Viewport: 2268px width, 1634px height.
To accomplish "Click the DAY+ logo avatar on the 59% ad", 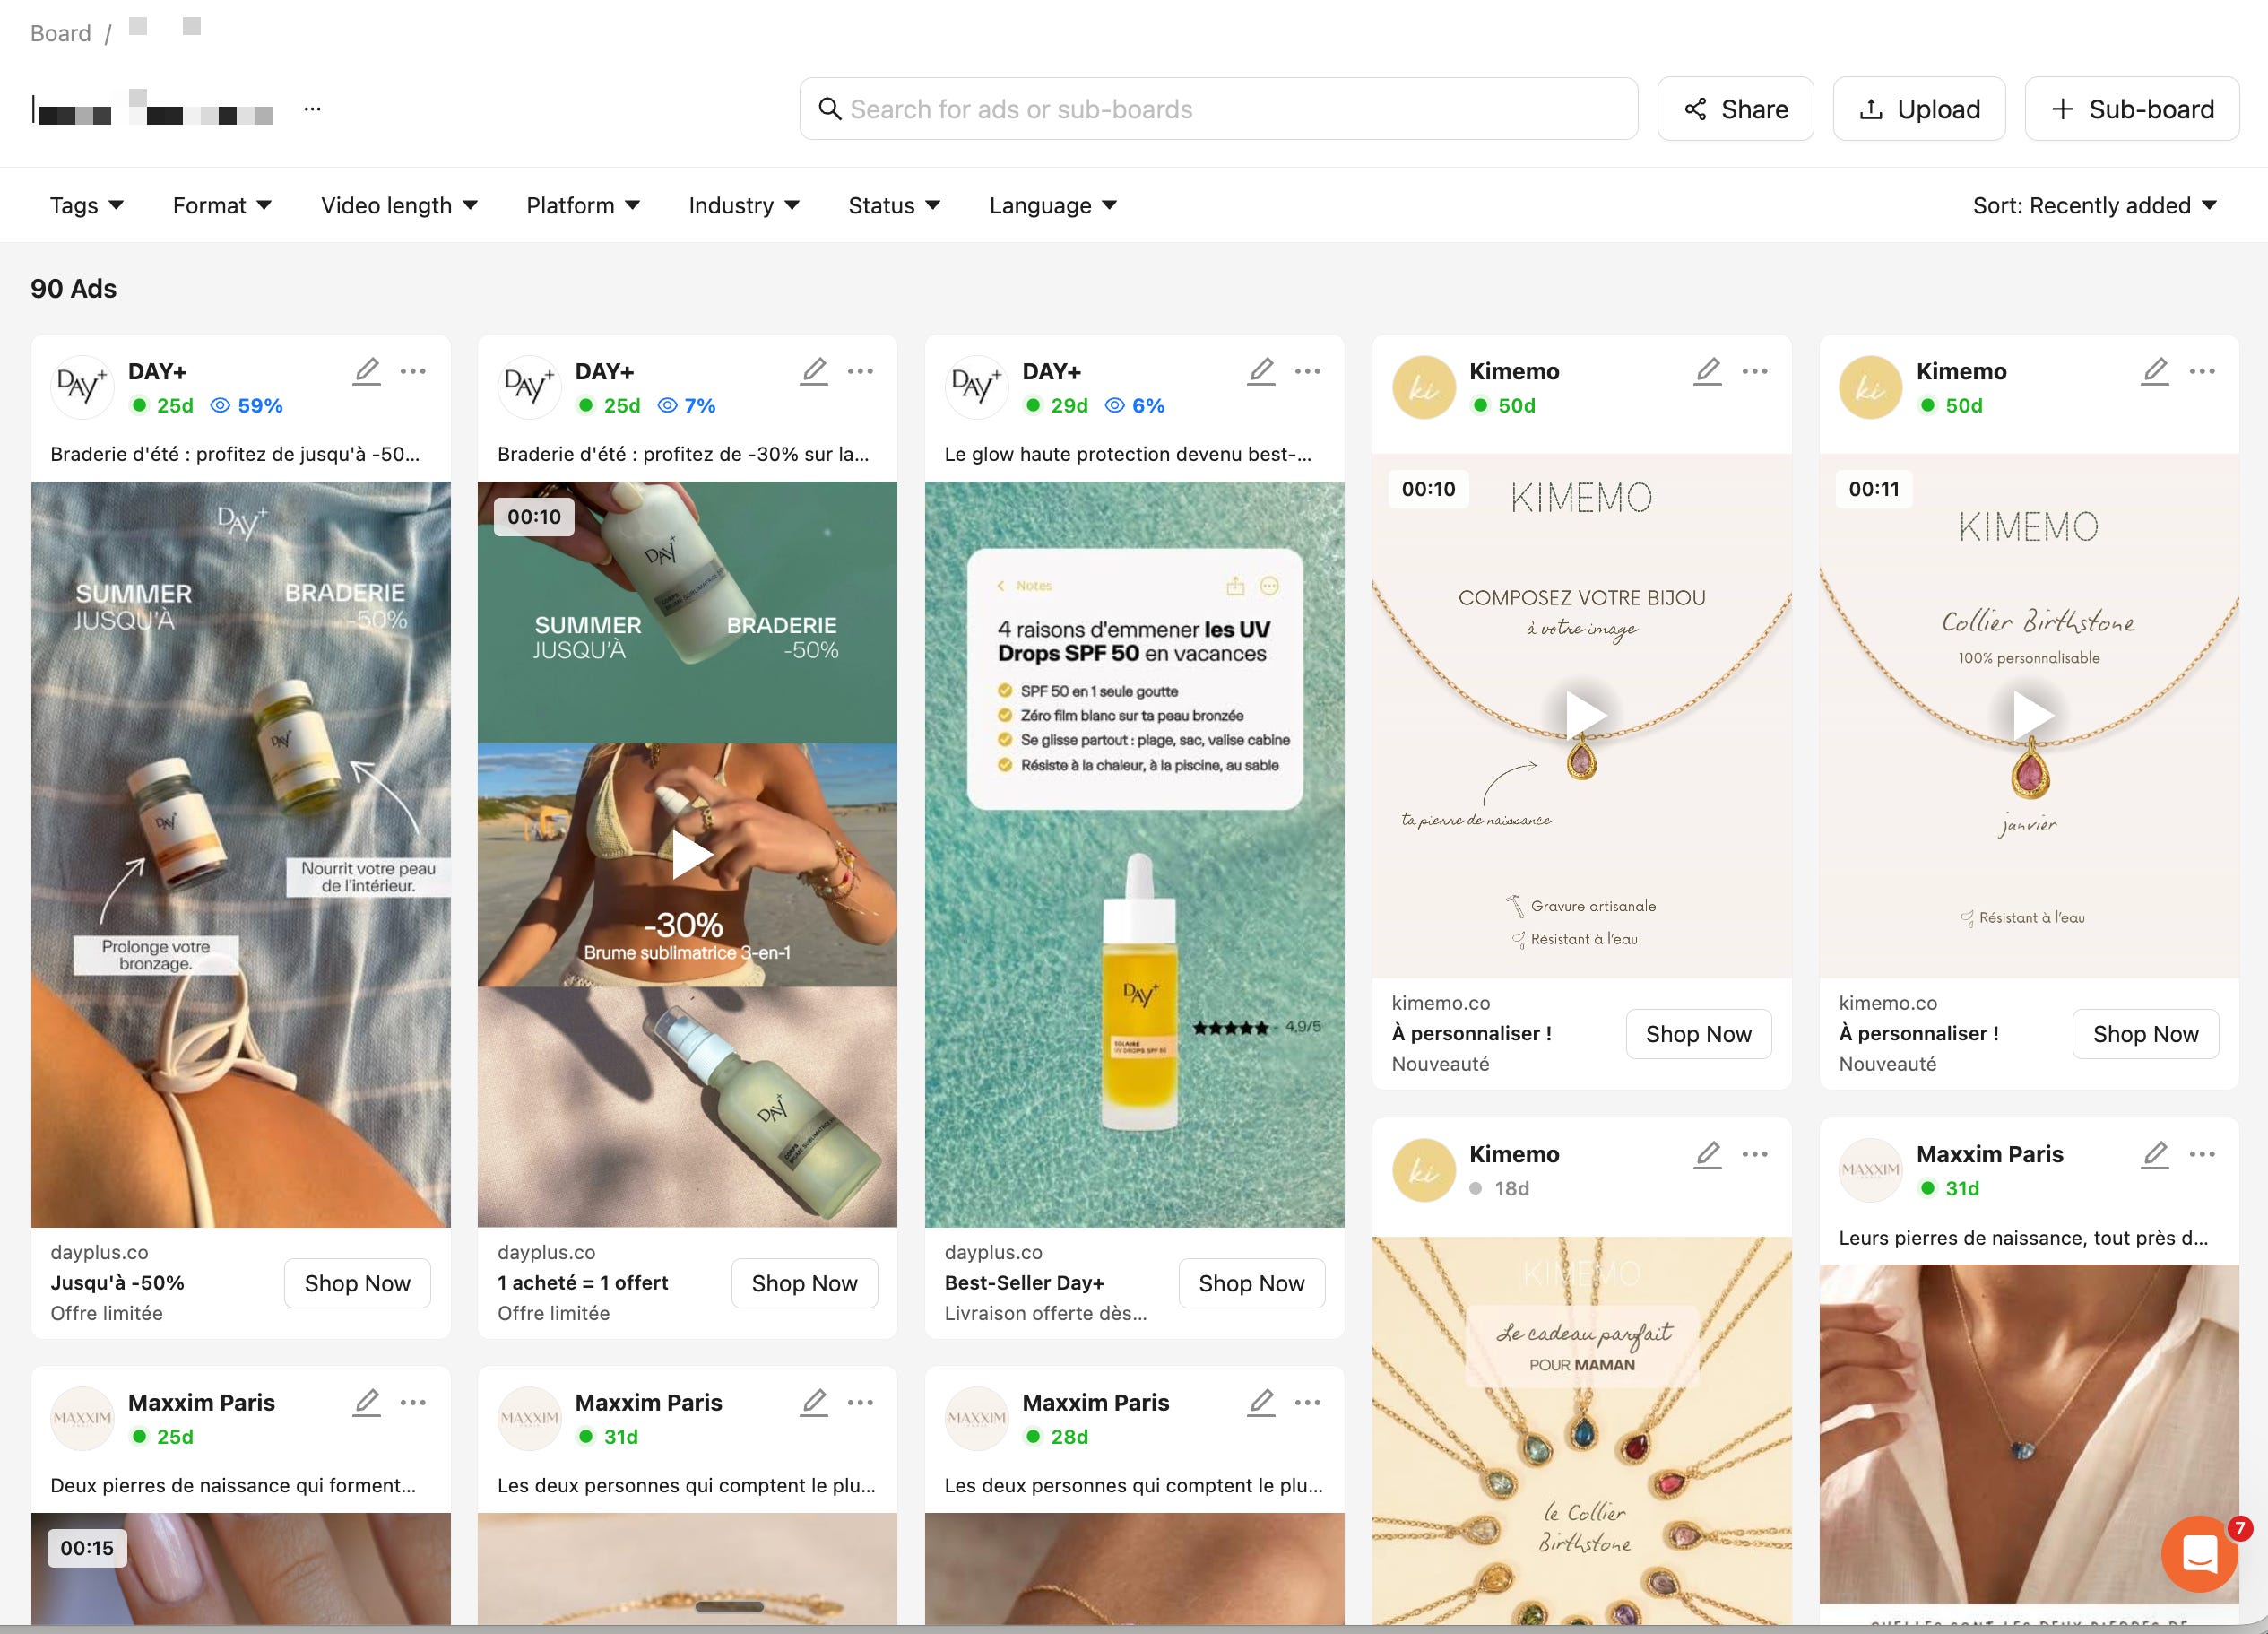I will tap(81, 387).
